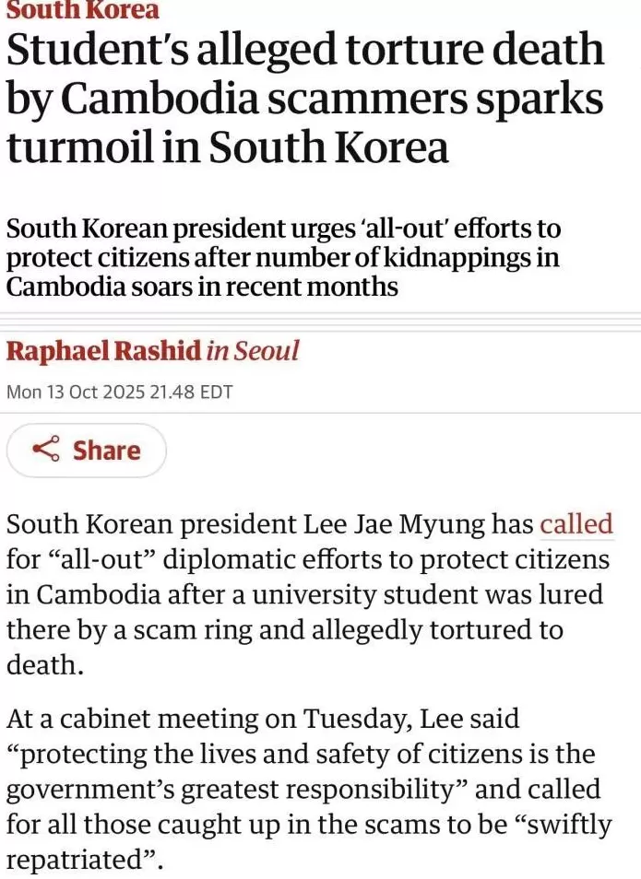
Task: Click the second body paragraph
Action: (x=304, y=788)
